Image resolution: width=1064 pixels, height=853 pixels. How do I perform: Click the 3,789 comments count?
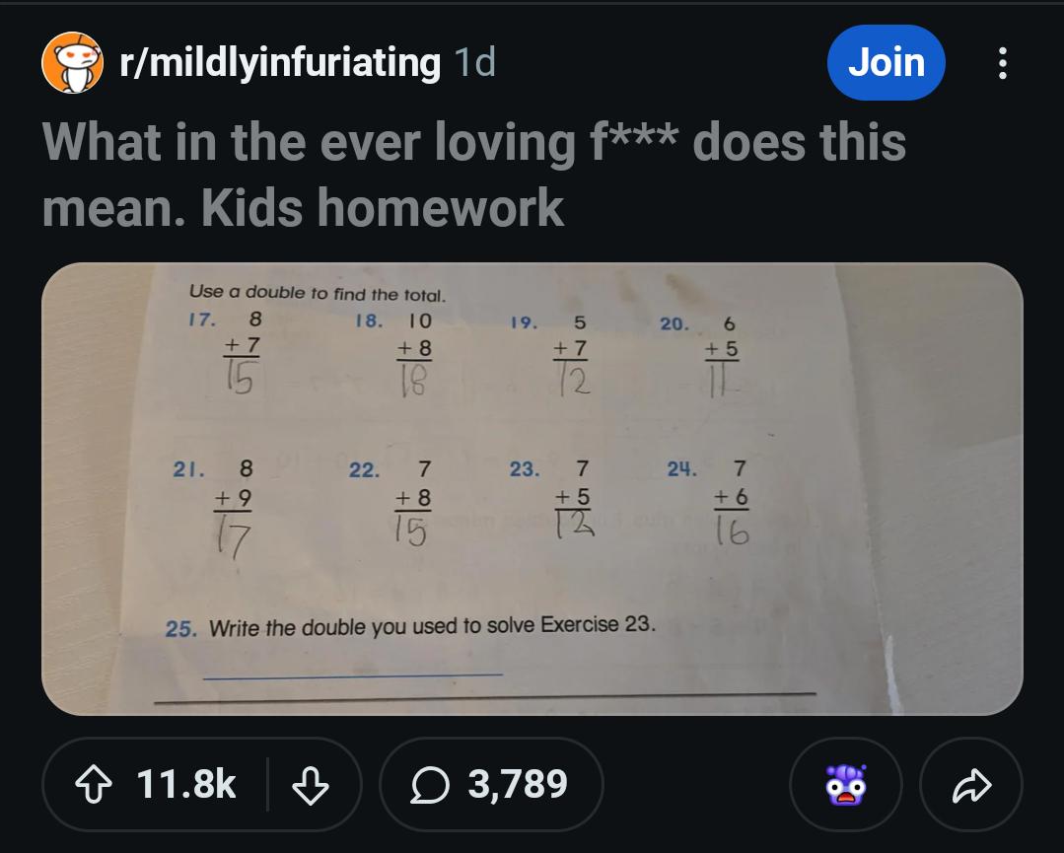click(518, 785)
